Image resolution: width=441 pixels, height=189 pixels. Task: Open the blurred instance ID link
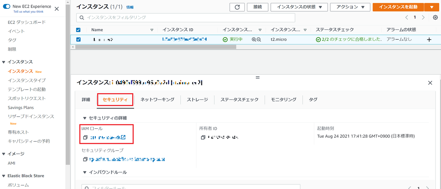pos(184,39)
